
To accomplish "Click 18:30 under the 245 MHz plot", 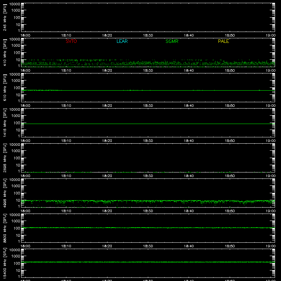I will 148,35.
